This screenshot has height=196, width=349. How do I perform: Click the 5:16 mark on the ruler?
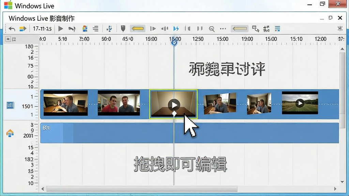point(63,39)
